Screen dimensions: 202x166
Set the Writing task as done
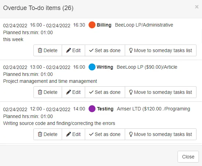(x=105, y=92)
